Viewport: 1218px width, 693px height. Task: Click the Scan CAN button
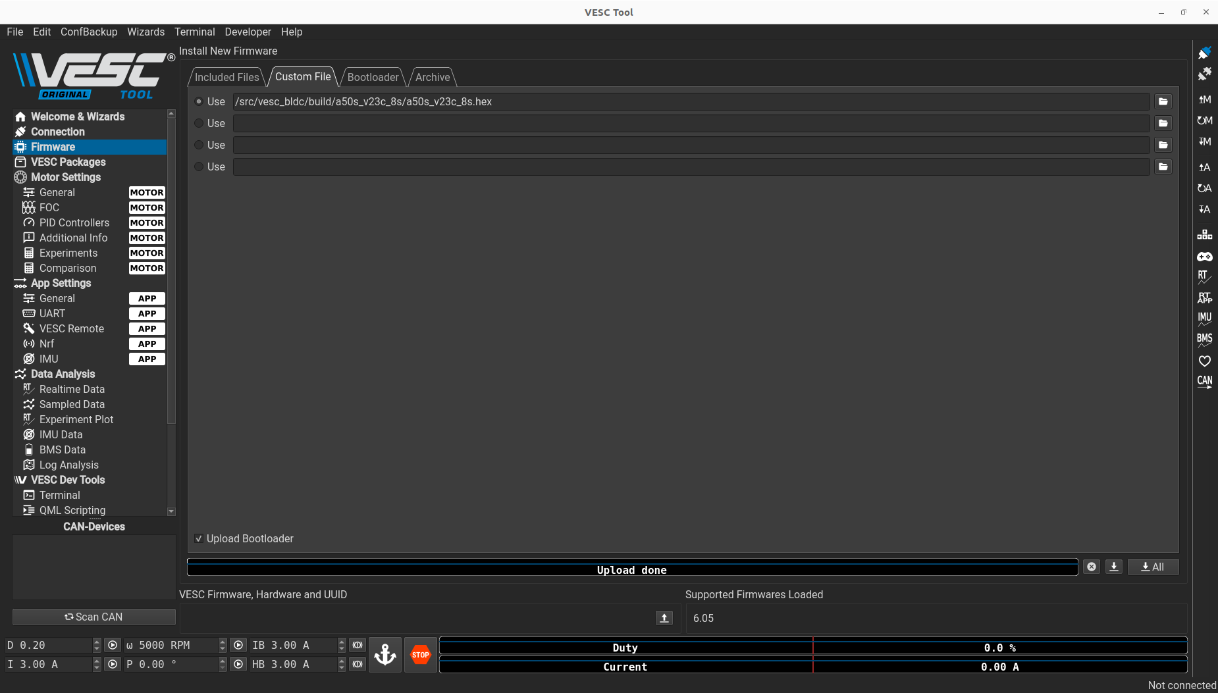(93, 617)
